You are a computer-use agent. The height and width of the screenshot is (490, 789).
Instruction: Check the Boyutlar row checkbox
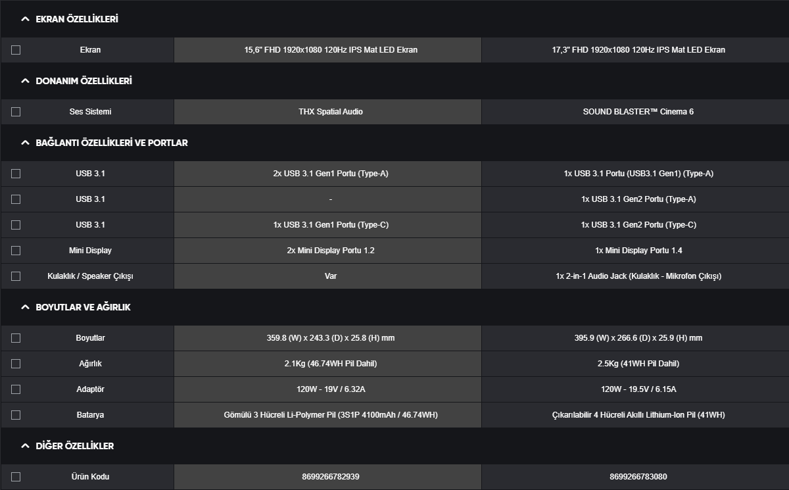[x=16, y=338]
